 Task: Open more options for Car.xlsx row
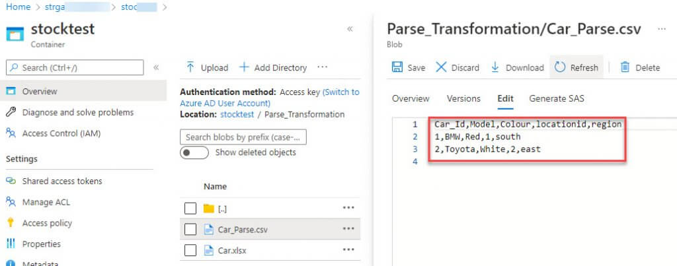coord(348,250)
